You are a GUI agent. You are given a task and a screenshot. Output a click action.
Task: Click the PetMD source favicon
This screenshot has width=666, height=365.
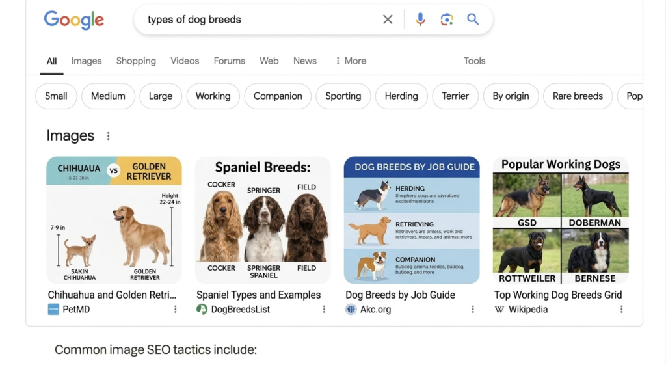pyautogui.click(x=53, y=309)
